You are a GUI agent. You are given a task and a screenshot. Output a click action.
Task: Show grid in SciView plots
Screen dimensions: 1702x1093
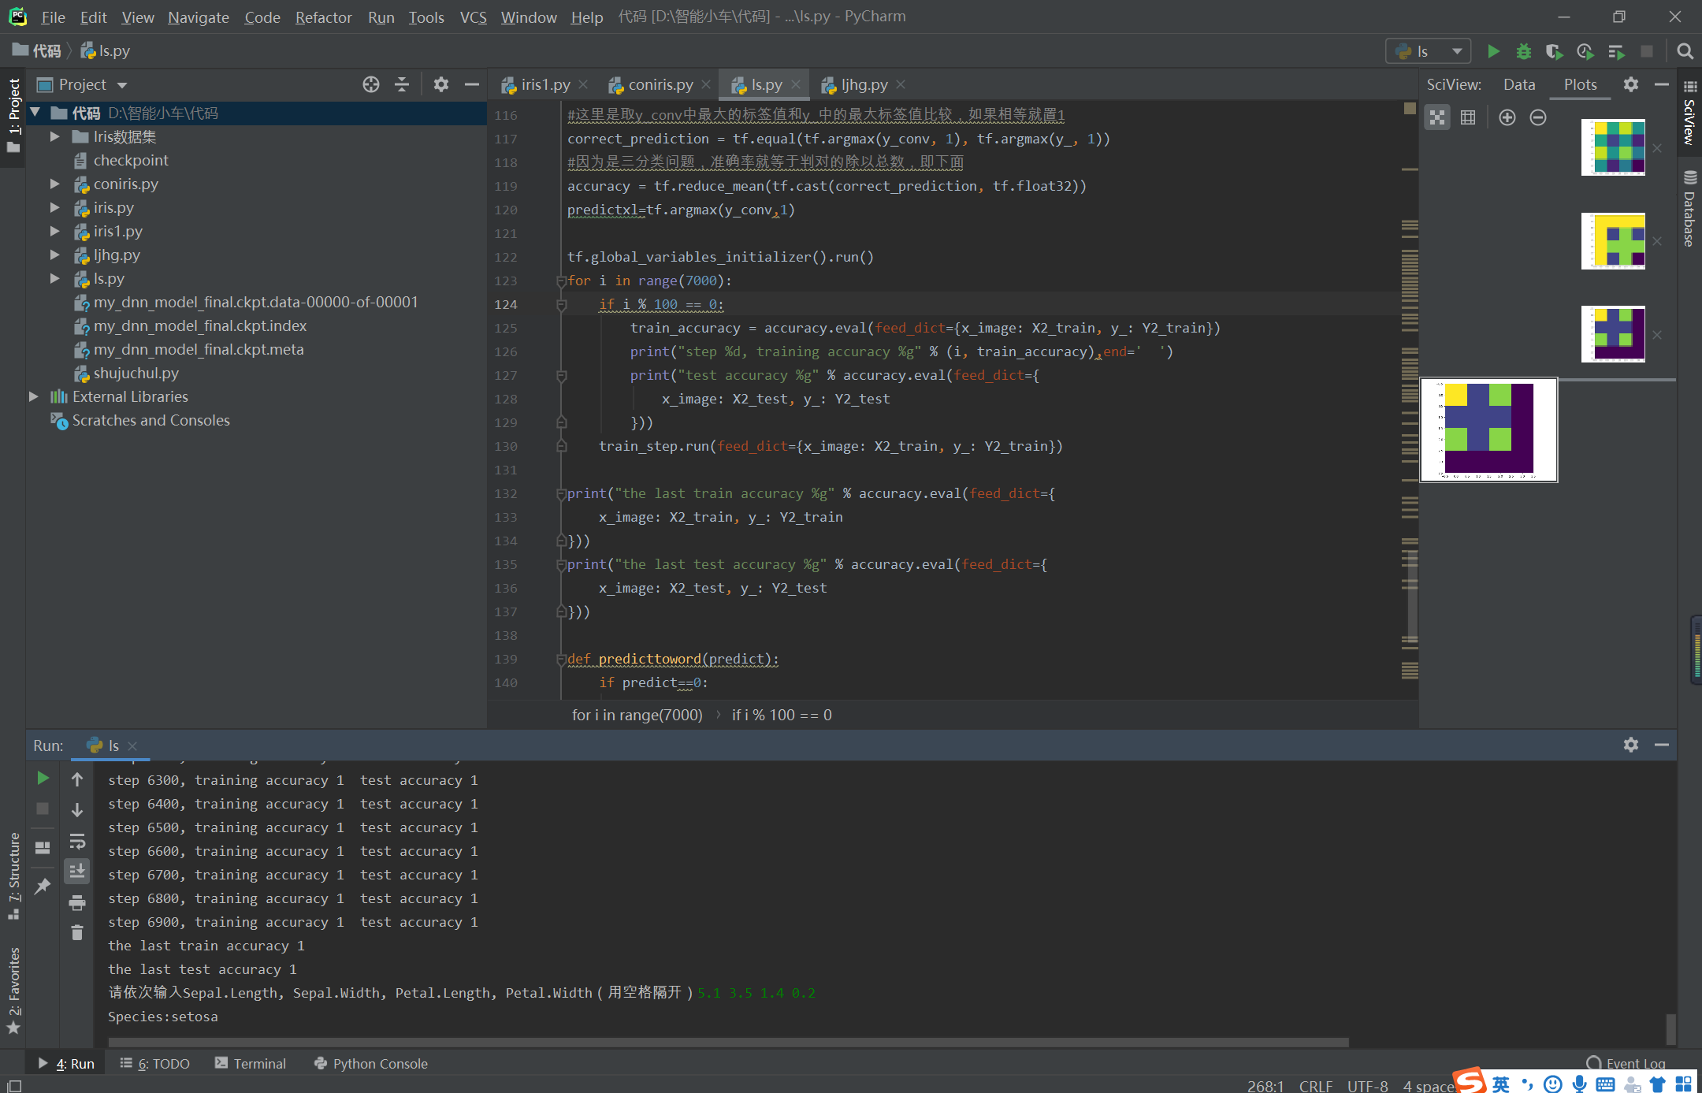pos(1468,117)
